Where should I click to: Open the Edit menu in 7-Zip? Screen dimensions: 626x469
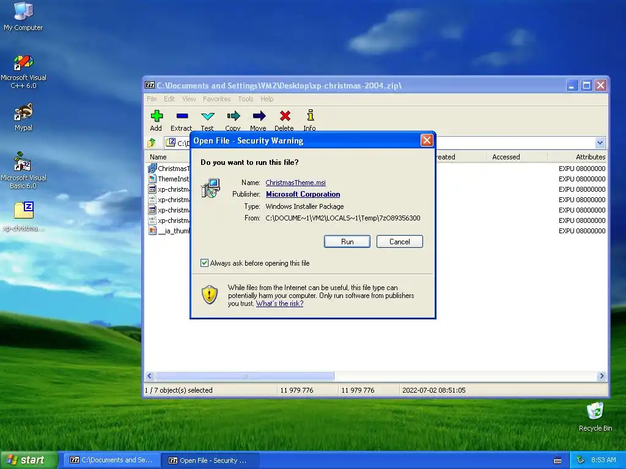click(169, 99)
